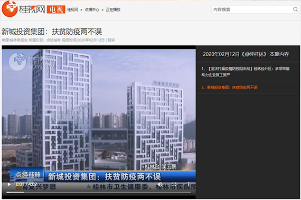Viewport: 301px width, 200px height.
Task: Click search magnifier icon
Action: [x=295, y=9]
